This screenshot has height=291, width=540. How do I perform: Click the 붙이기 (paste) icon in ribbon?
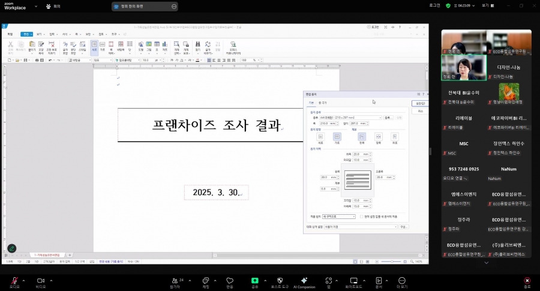pos(31,47)
